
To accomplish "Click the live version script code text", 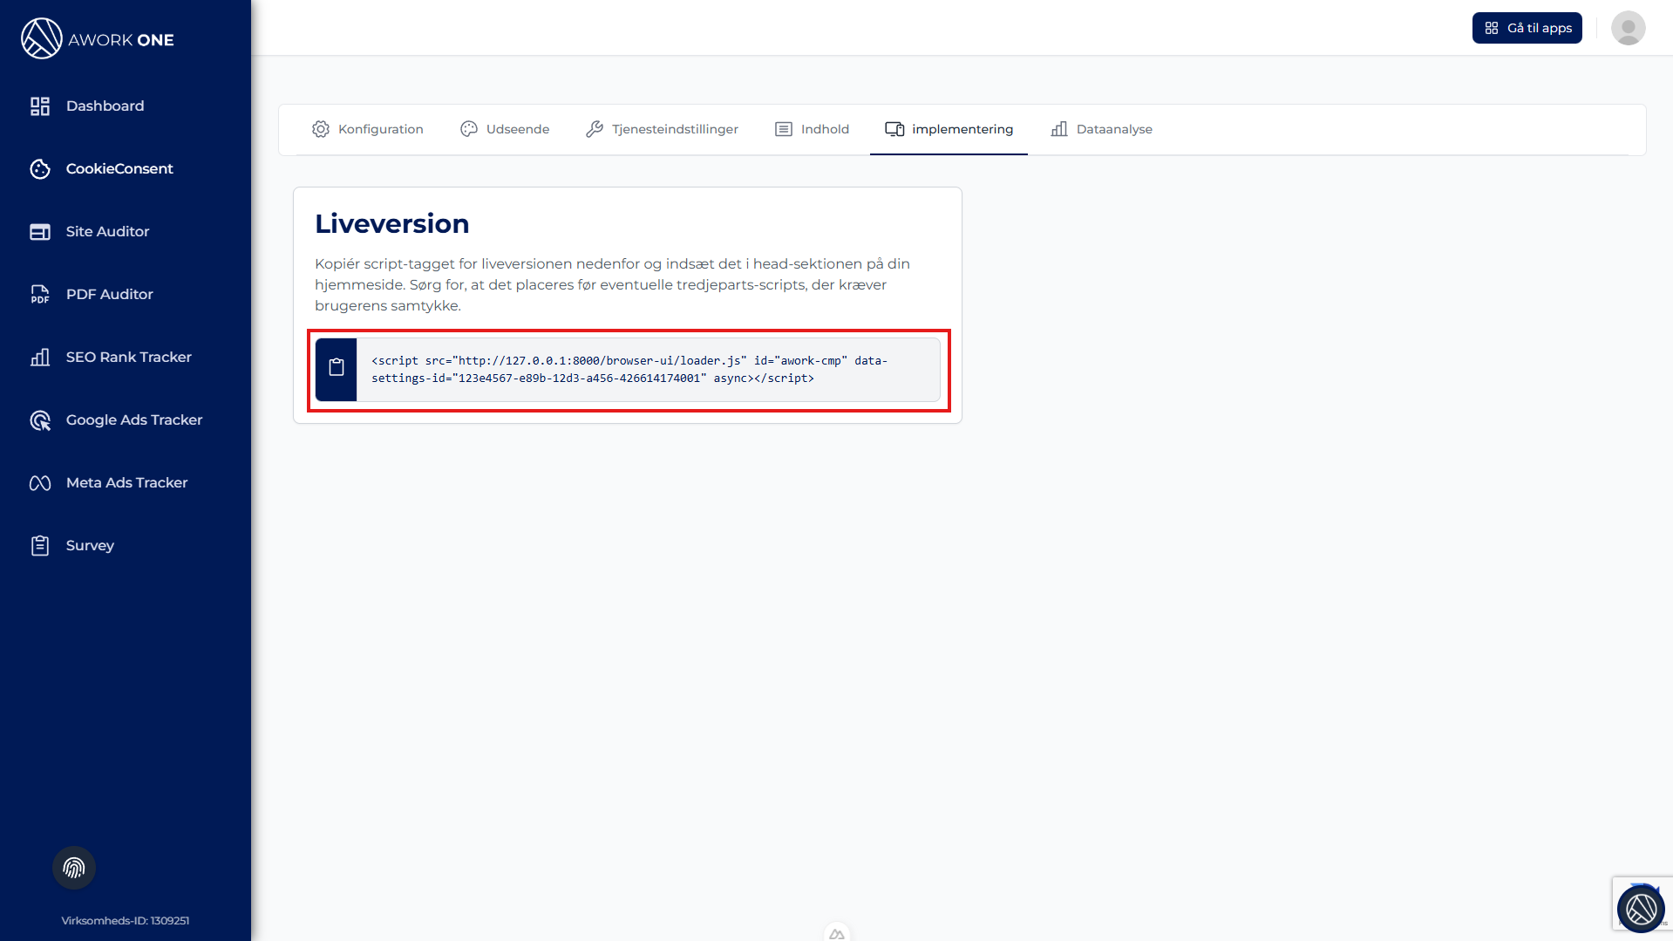I will point(629,370).
